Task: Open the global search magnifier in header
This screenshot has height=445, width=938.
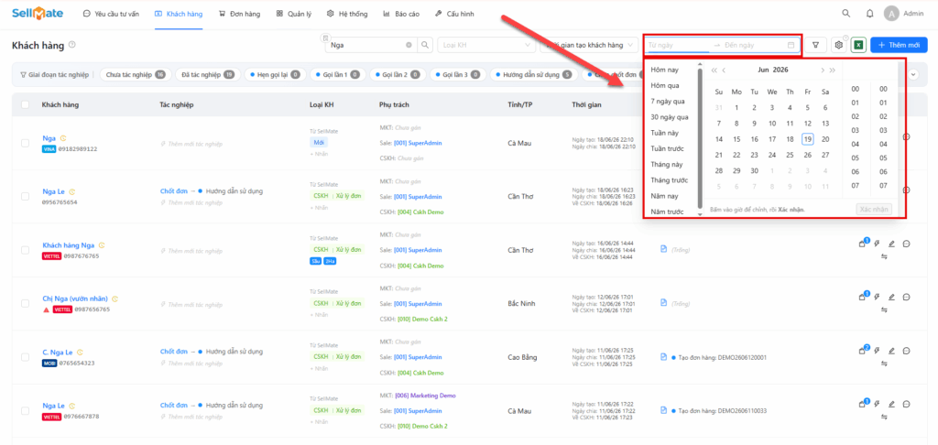Action: coord(845,13)
